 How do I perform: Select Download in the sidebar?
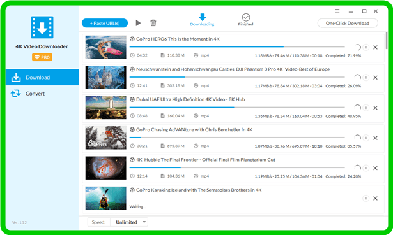point(42,78)
